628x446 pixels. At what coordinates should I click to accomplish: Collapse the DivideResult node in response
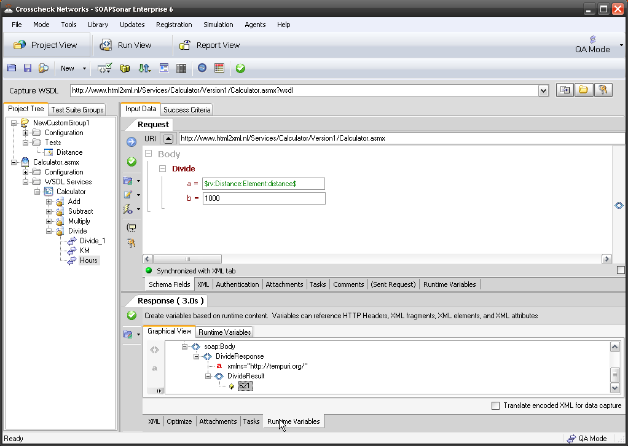point(208,376)
